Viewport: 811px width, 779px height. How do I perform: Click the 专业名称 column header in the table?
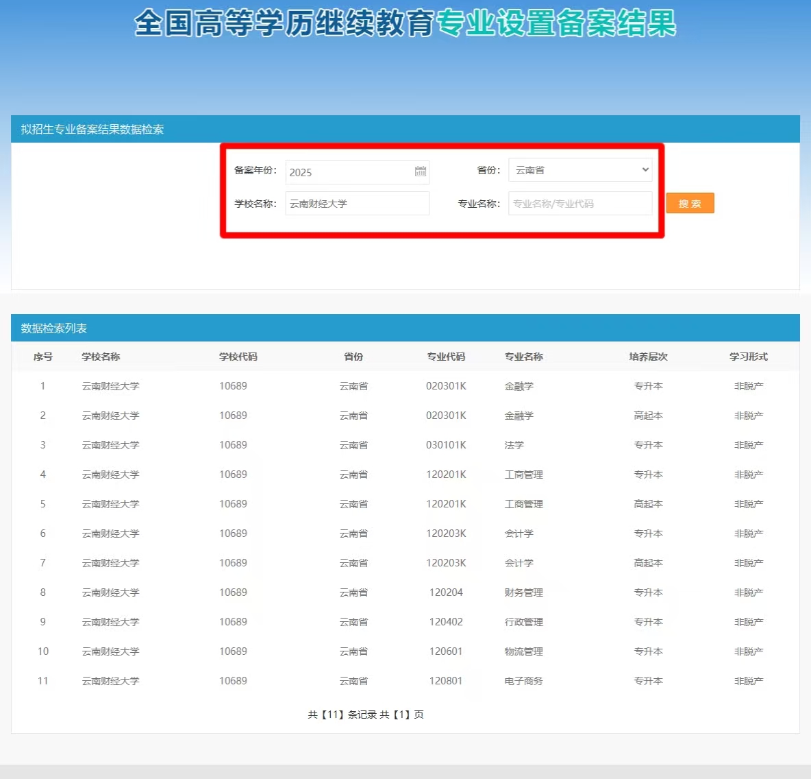click(524, 357)
